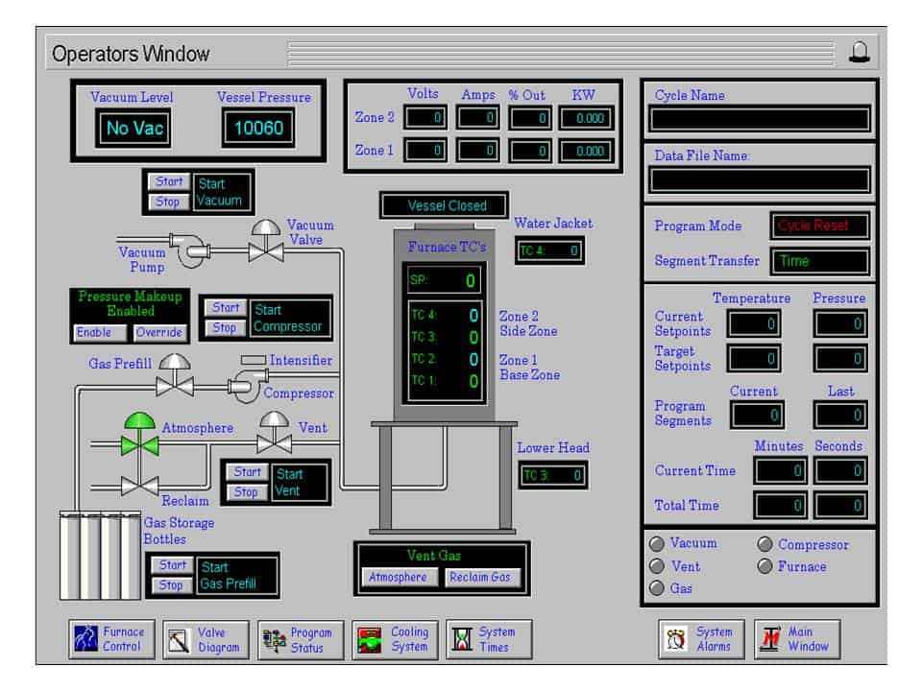Open the Cooling System screen
This screenshot has height=691, width=922.
pyautogui.click(x=390, y=639)
